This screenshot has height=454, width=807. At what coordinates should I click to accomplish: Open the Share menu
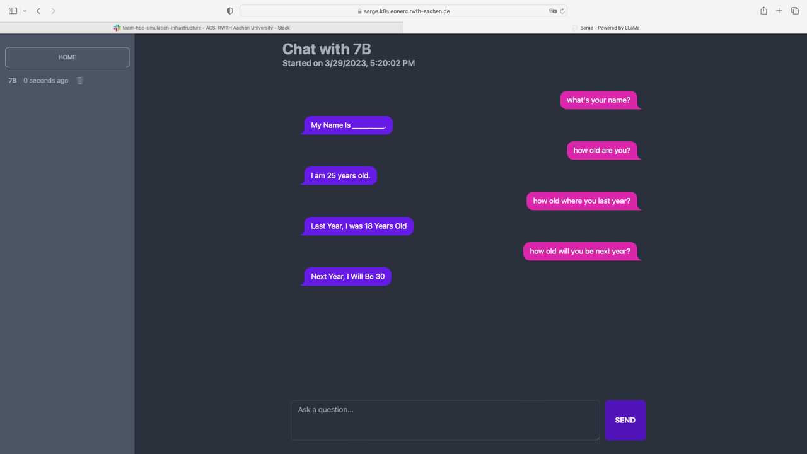click(x=763, y=11)
